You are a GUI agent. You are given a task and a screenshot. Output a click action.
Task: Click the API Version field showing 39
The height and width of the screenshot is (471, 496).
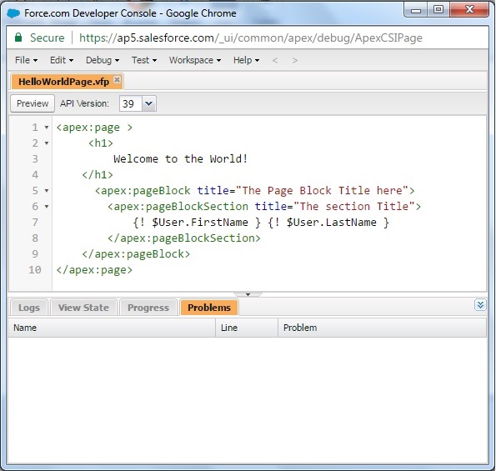click(x=130, y=103)
